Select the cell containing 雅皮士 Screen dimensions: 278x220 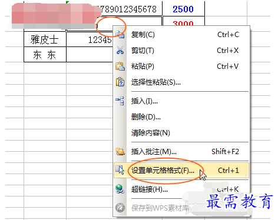tap(45, 39)
